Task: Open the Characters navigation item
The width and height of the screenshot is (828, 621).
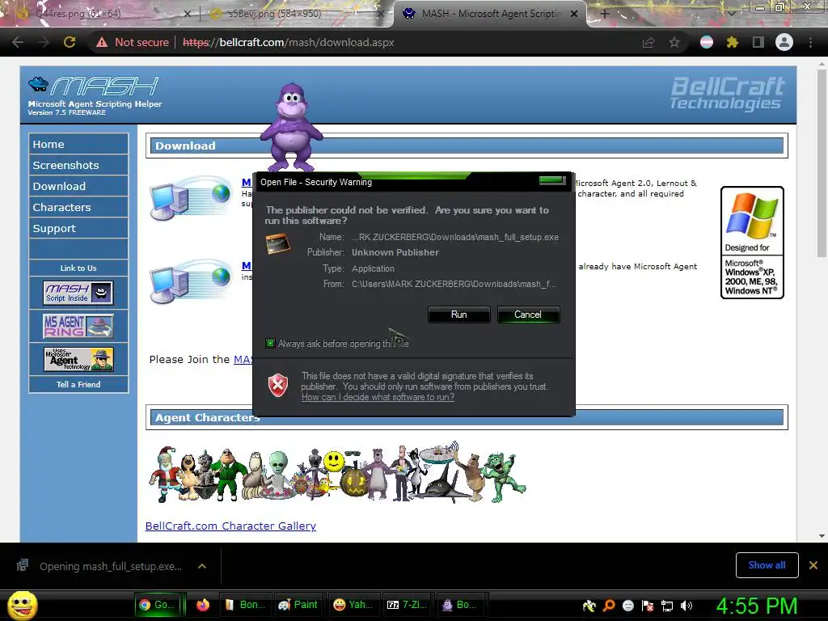Action: point(78,208)
